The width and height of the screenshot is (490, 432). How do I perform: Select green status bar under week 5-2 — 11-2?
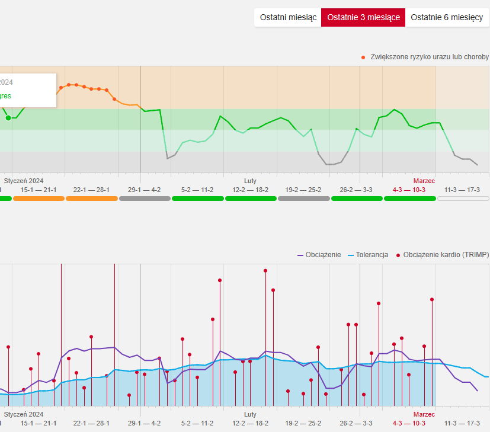tap(197, 199)
